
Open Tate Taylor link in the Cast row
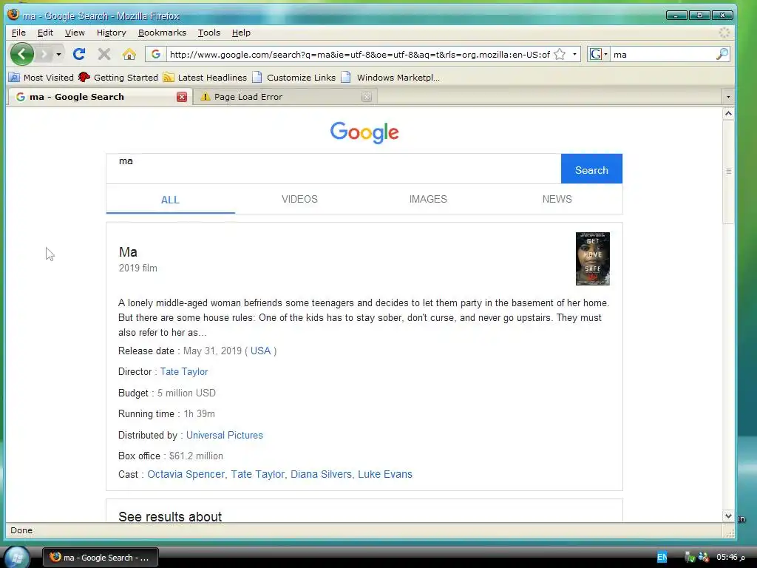click(258, 474)
